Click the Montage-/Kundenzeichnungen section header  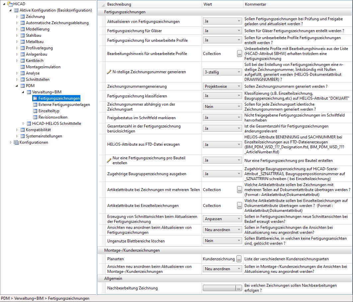[224, 250]
